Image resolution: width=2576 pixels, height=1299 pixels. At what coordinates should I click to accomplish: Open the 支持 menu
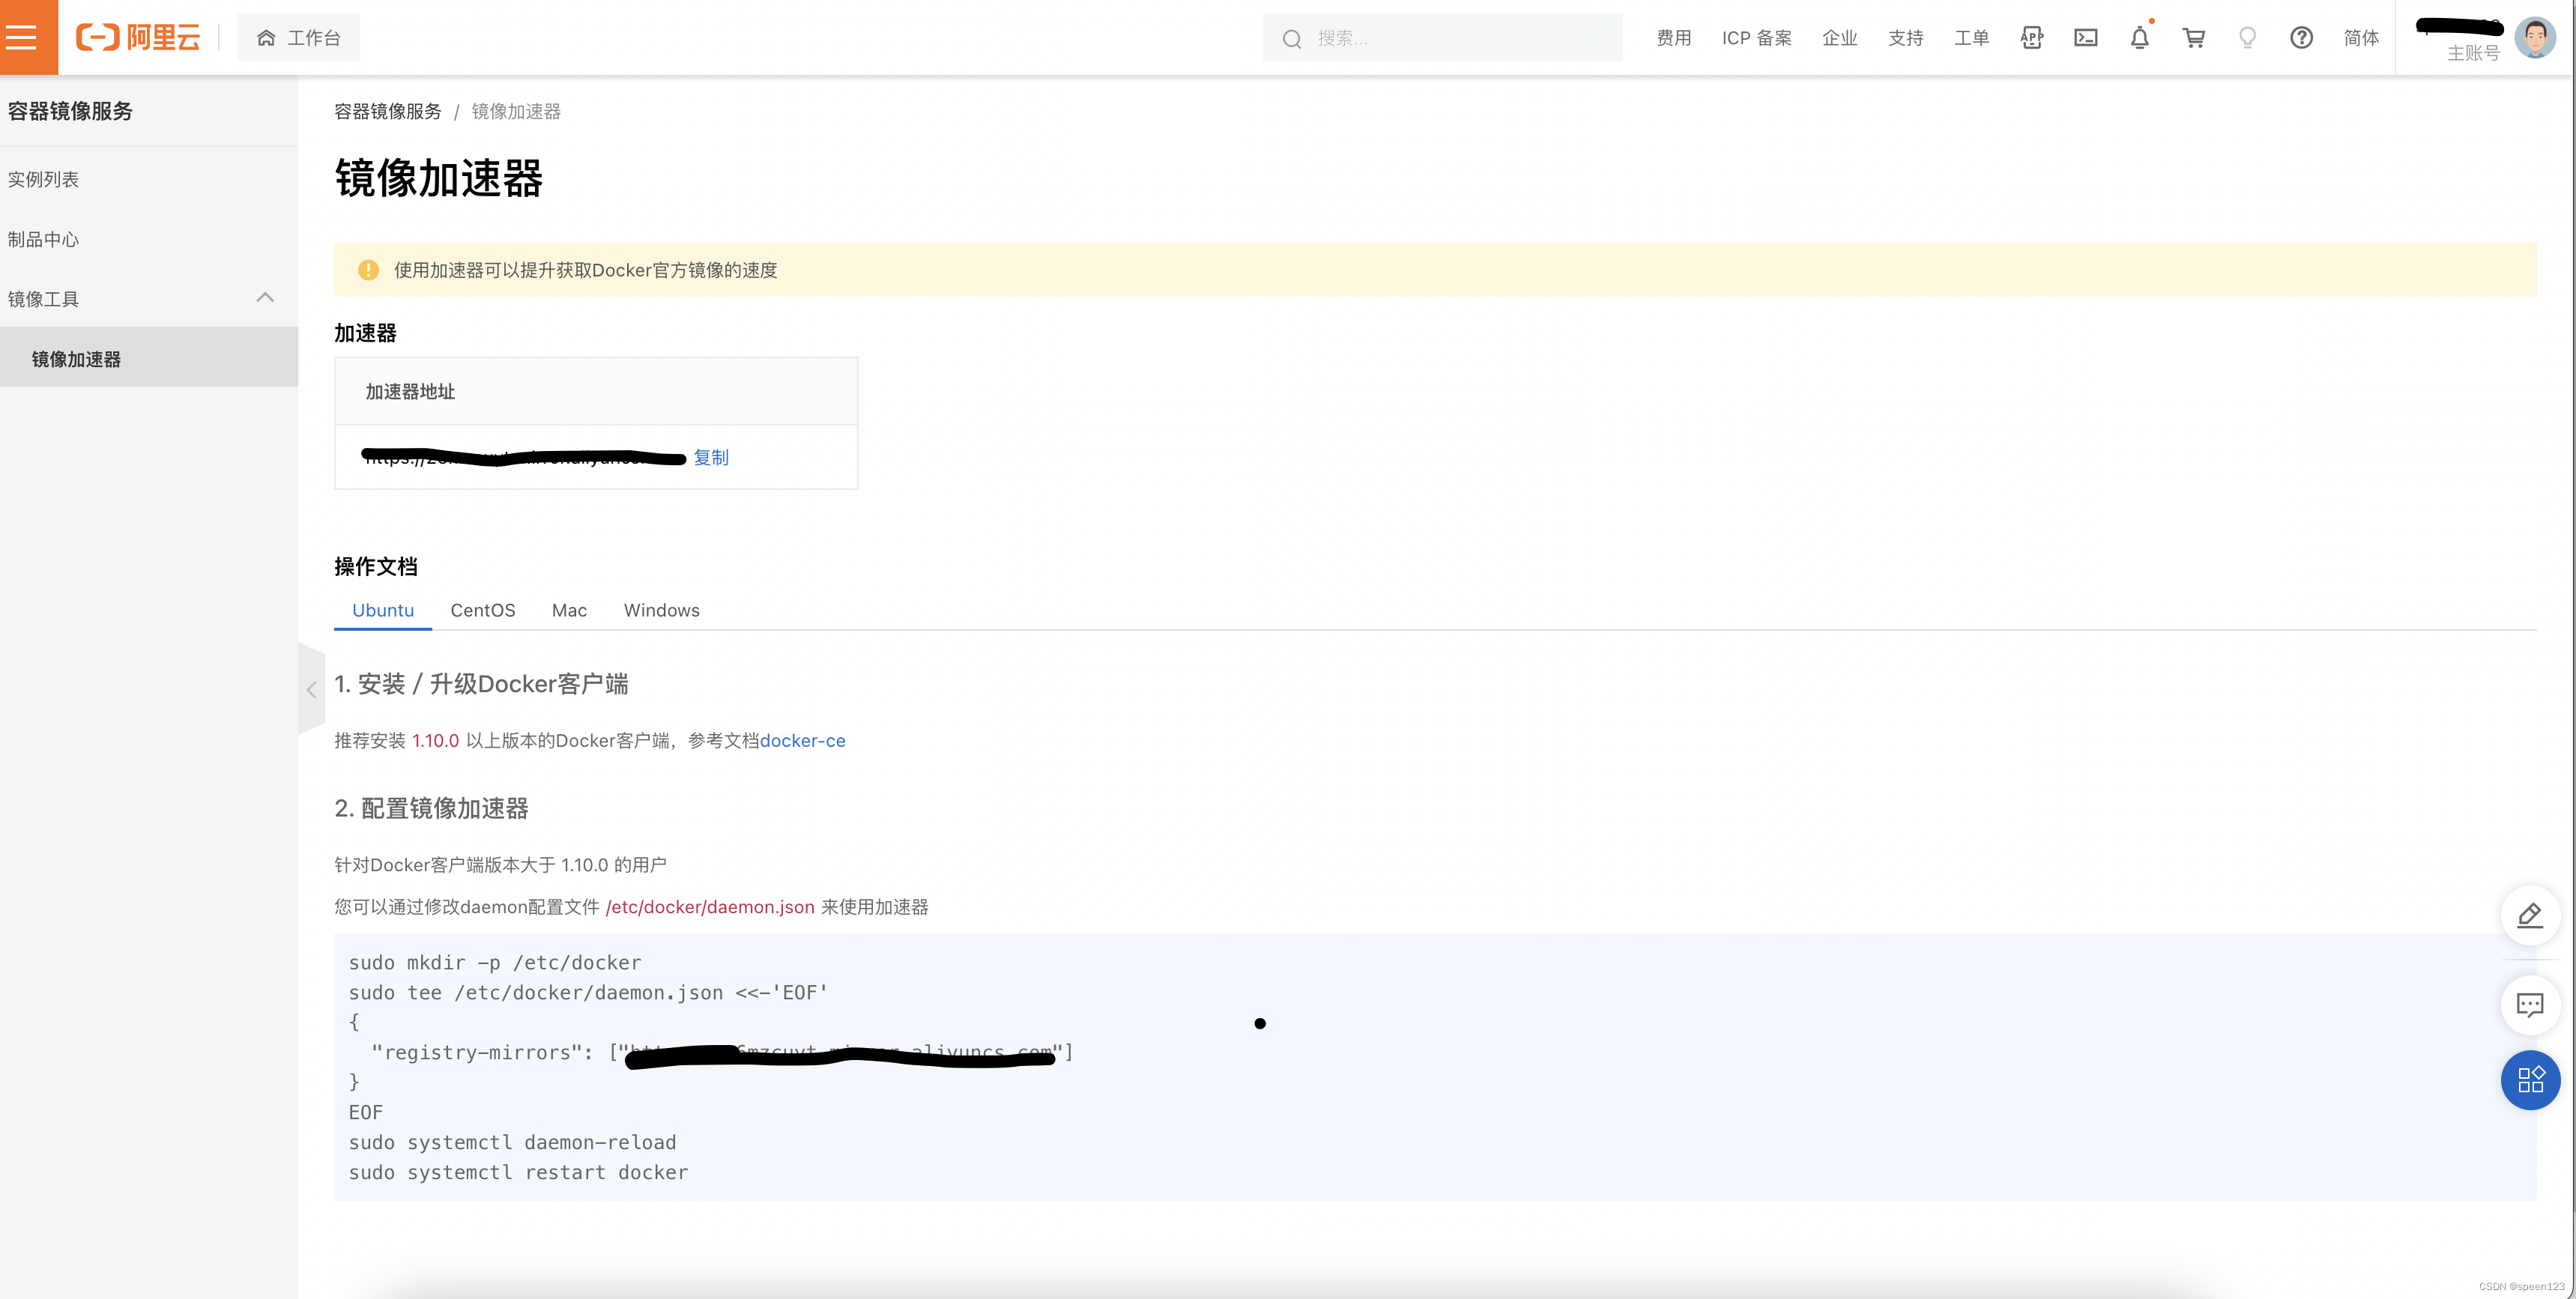pyautogui.click(x=1905, y=38)
